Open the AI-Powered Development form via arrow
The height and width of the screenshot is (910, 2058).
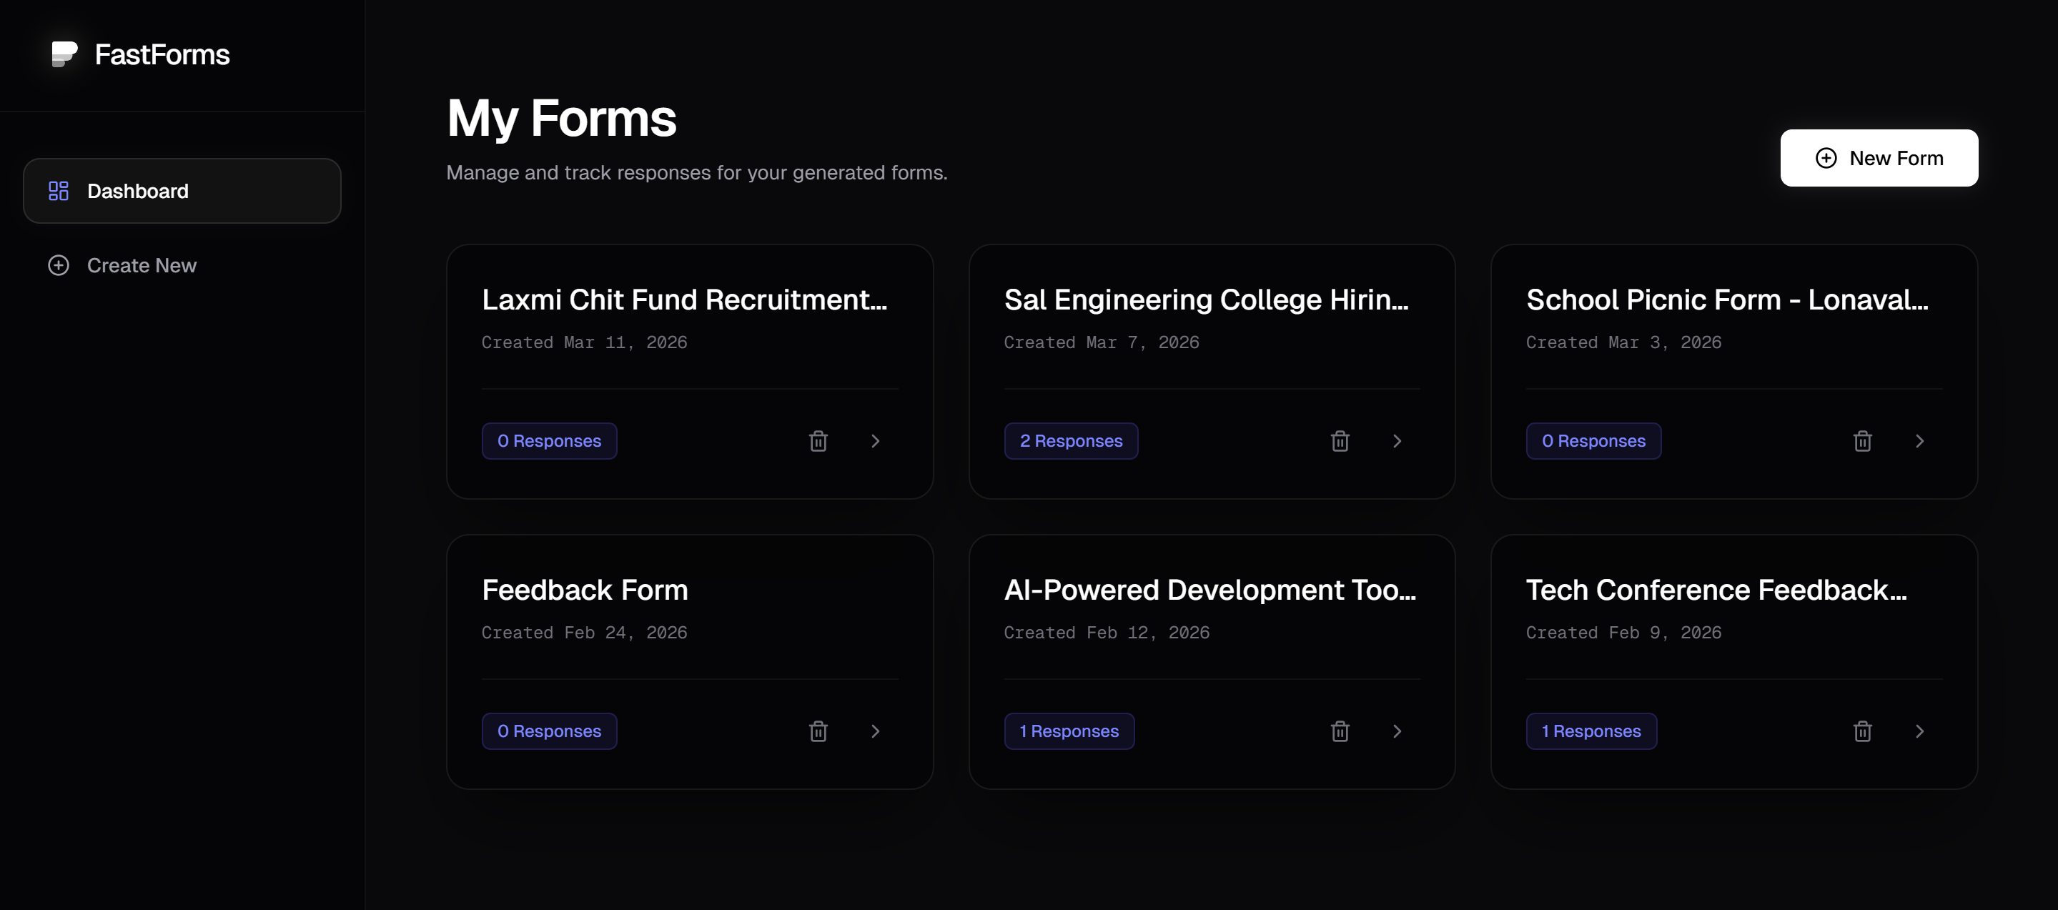pos(1397,731)
